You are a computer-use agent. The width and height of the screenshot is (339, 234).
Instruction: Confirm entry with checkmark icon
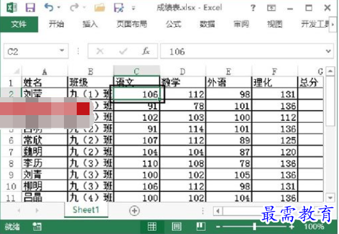click(x=123, y=51)
